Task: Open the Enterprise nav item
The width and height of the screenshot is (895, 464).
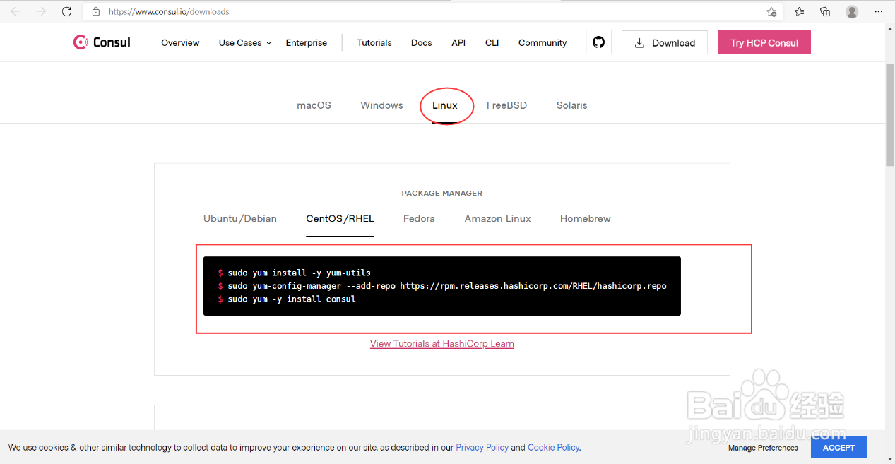Action: pos(307,43)
